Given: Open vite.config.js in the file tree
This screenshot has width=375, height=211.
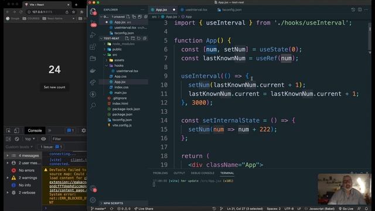Looking at the screenshot, I should pos(122,125).
